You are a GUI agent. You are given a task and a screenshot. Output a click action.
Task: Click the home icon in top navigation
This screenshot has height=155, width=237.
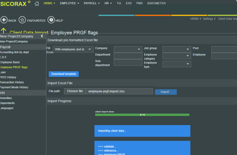click(x=37, y=3)
